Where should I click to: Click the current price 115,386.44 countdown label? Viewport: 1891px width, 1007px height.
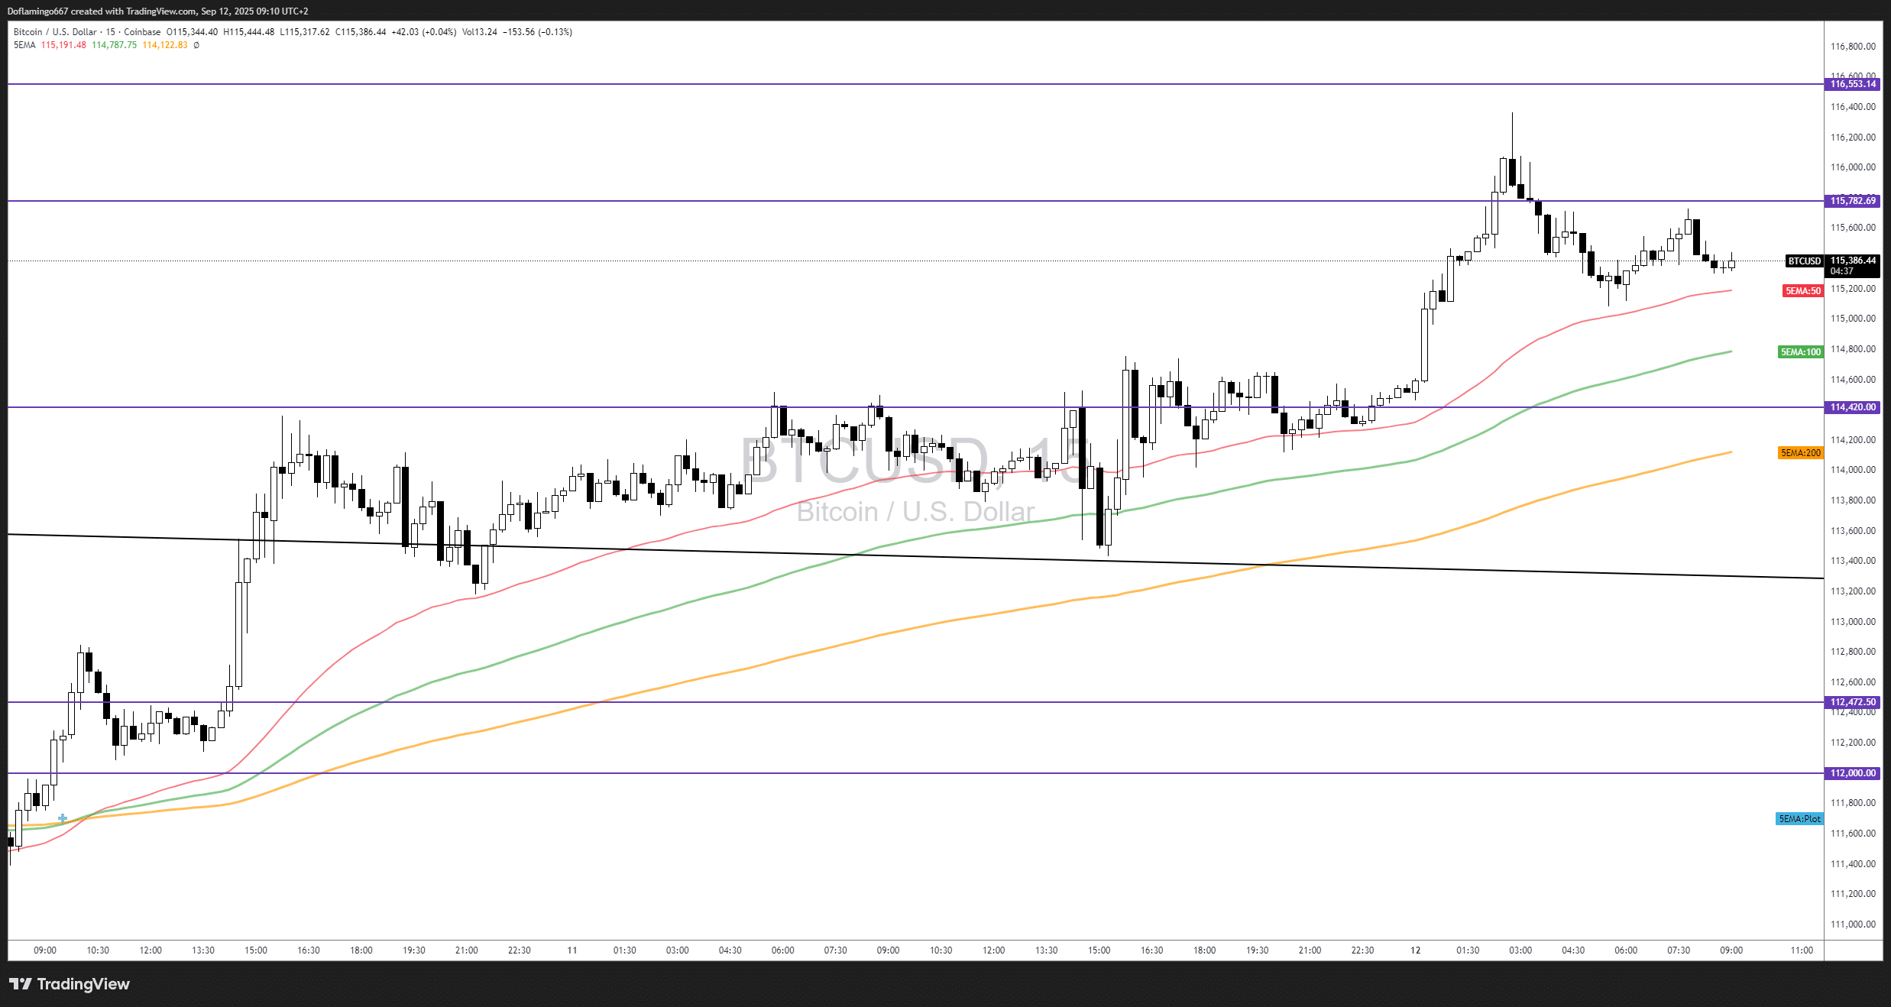[x=1852, y=265]
